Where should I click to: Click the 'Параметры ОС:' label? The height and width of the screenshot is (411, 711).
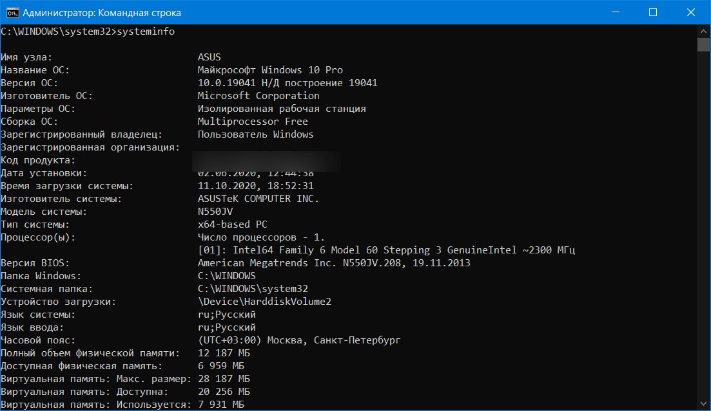[x=38, y=109]
